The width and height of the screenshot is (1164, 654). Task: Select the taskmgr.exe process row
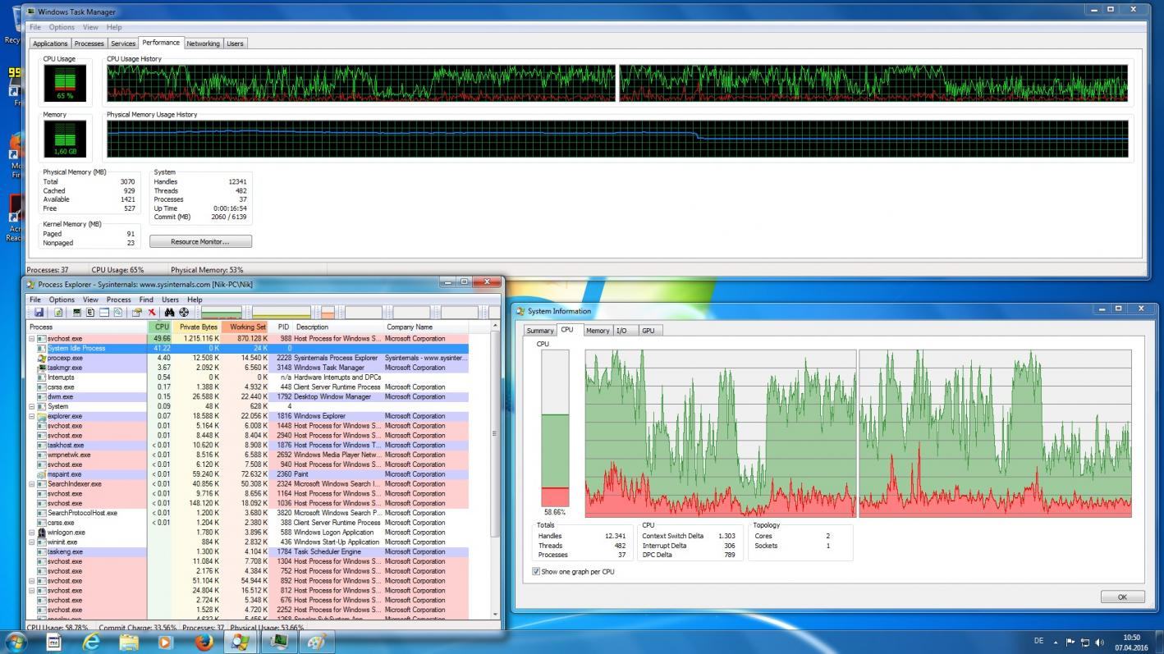(x=249, y=368)
